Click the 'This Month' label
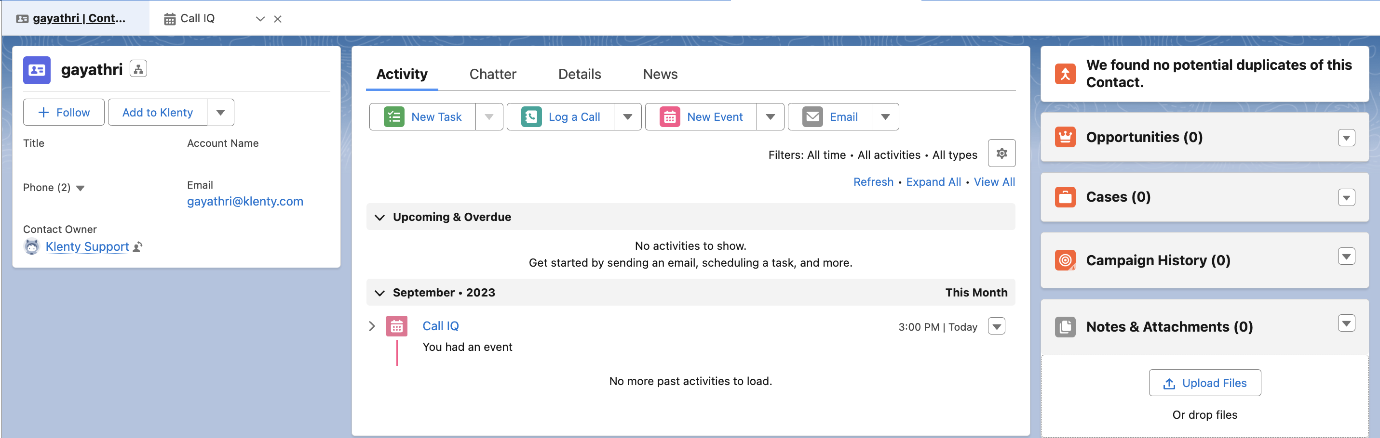 pos(976,293)
